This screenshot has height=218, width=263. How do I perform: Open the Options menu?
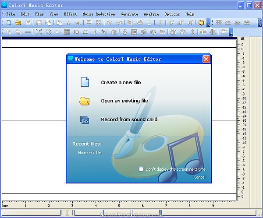pyautogui.click(x=172, y=14)
